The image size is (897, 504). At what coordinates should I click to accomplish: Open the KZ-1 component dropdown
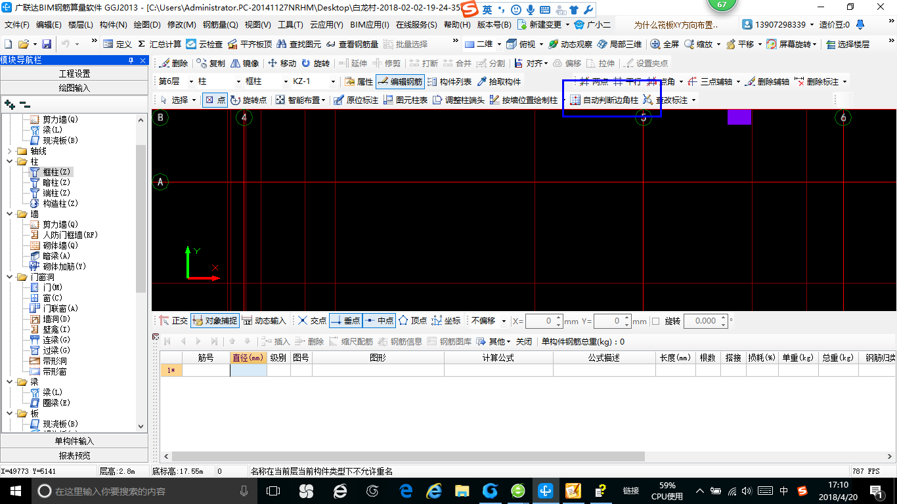tap(333, 82)
